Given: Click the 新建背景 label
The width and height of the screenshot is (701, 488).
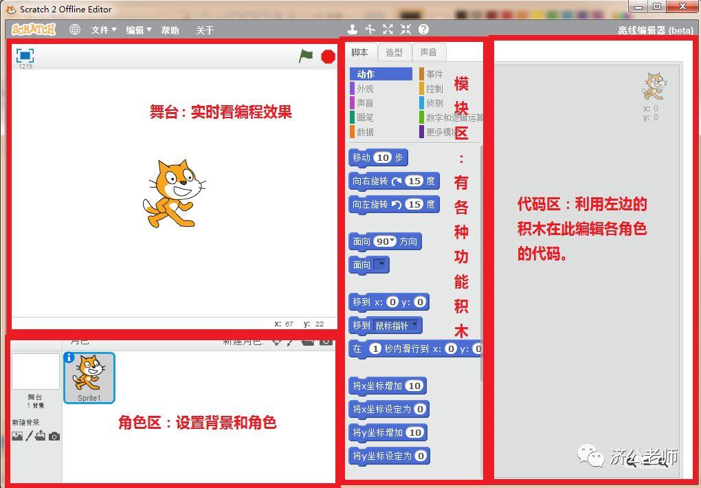Looking at the screenshot, I should (x=25, y=422).
